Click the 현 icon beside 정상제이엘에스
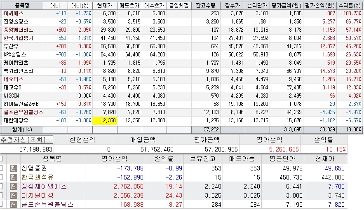This screenshot has height=210, width=364. 14,187
